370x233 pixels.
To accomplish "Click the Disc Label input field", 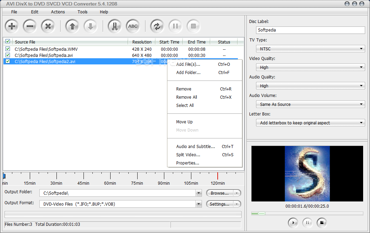I will [x=310, y=30].
